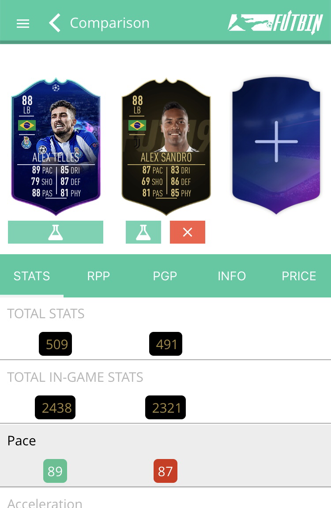Select the Alex Sandro player card
331x508 pixels.
[166, 147]
